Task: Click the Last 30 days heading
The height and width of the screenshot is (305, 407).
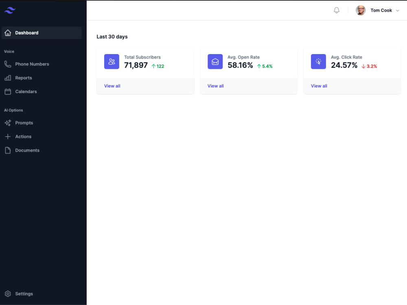Action: click(112, 37)
